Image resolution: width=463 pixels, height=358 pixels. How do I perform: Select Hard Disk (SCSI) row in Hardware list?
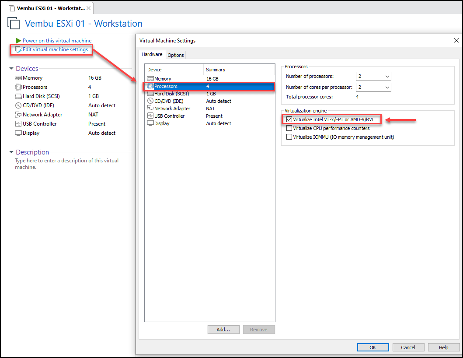[x=210, y=94]
